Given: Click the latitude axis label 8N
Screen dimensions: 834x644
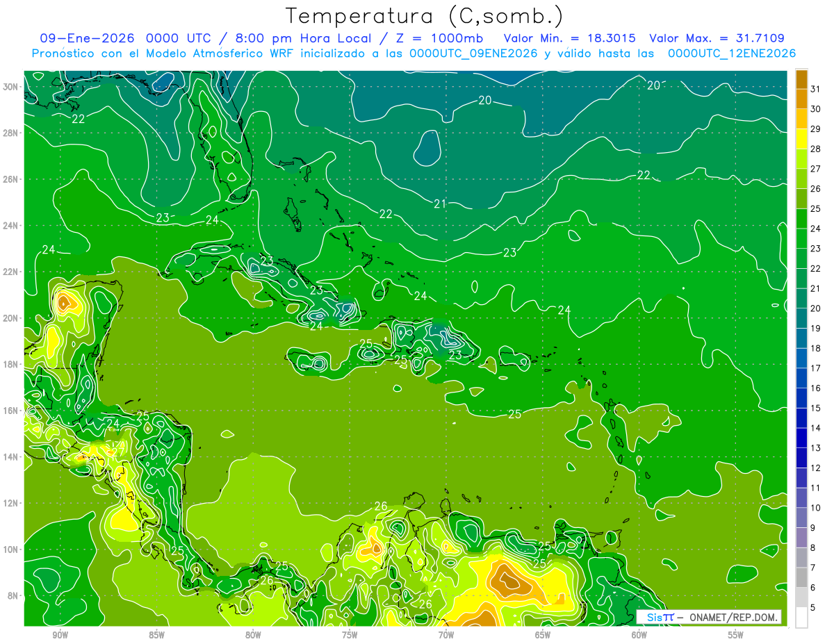Looking at the screenshot, I should 13,595.
